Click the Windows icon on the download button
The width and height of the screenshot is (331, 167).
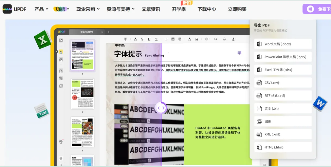310,9
